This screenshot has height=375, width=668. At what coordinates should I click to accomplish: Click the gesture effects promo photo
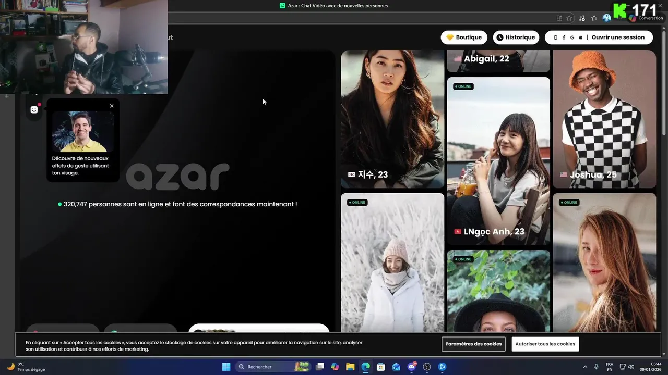pyautogui.click(x=83, y=131)
